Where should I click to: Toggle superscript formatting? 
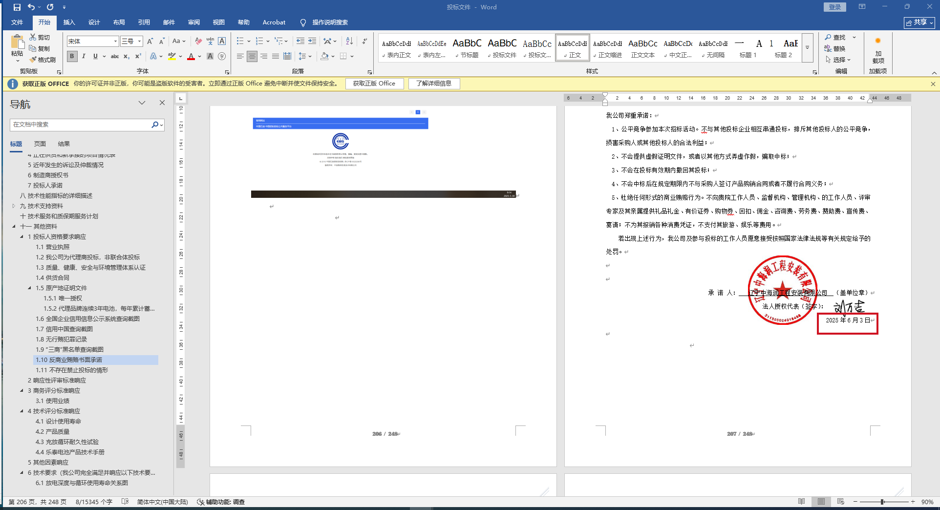pos(138,56)
